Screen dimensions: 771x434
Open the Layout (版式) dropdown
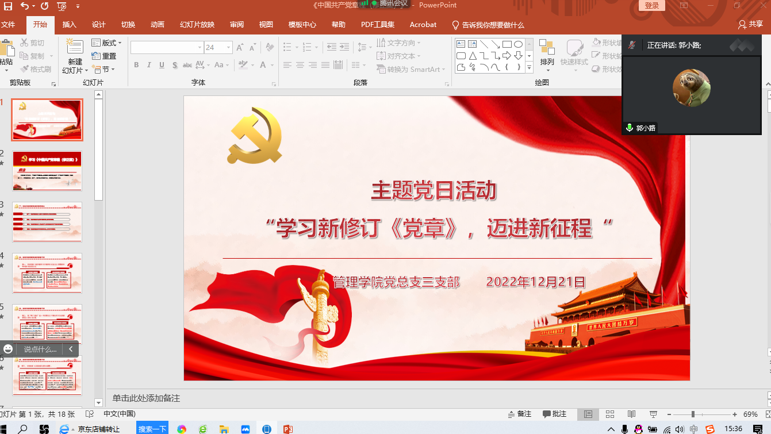(x=107, y=43)
